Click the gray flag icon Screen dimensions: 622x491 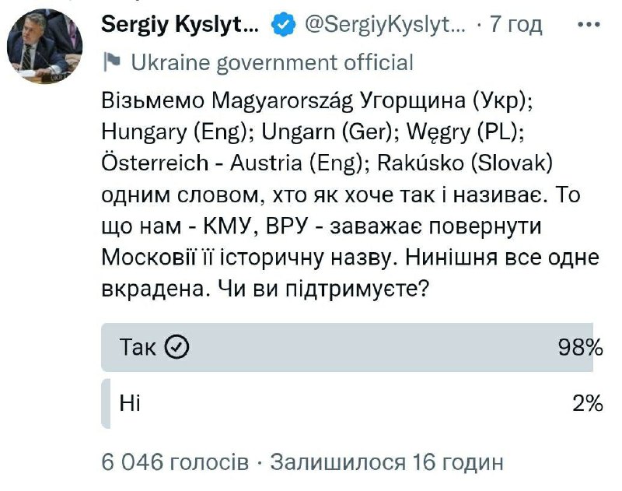pos(112,62)
